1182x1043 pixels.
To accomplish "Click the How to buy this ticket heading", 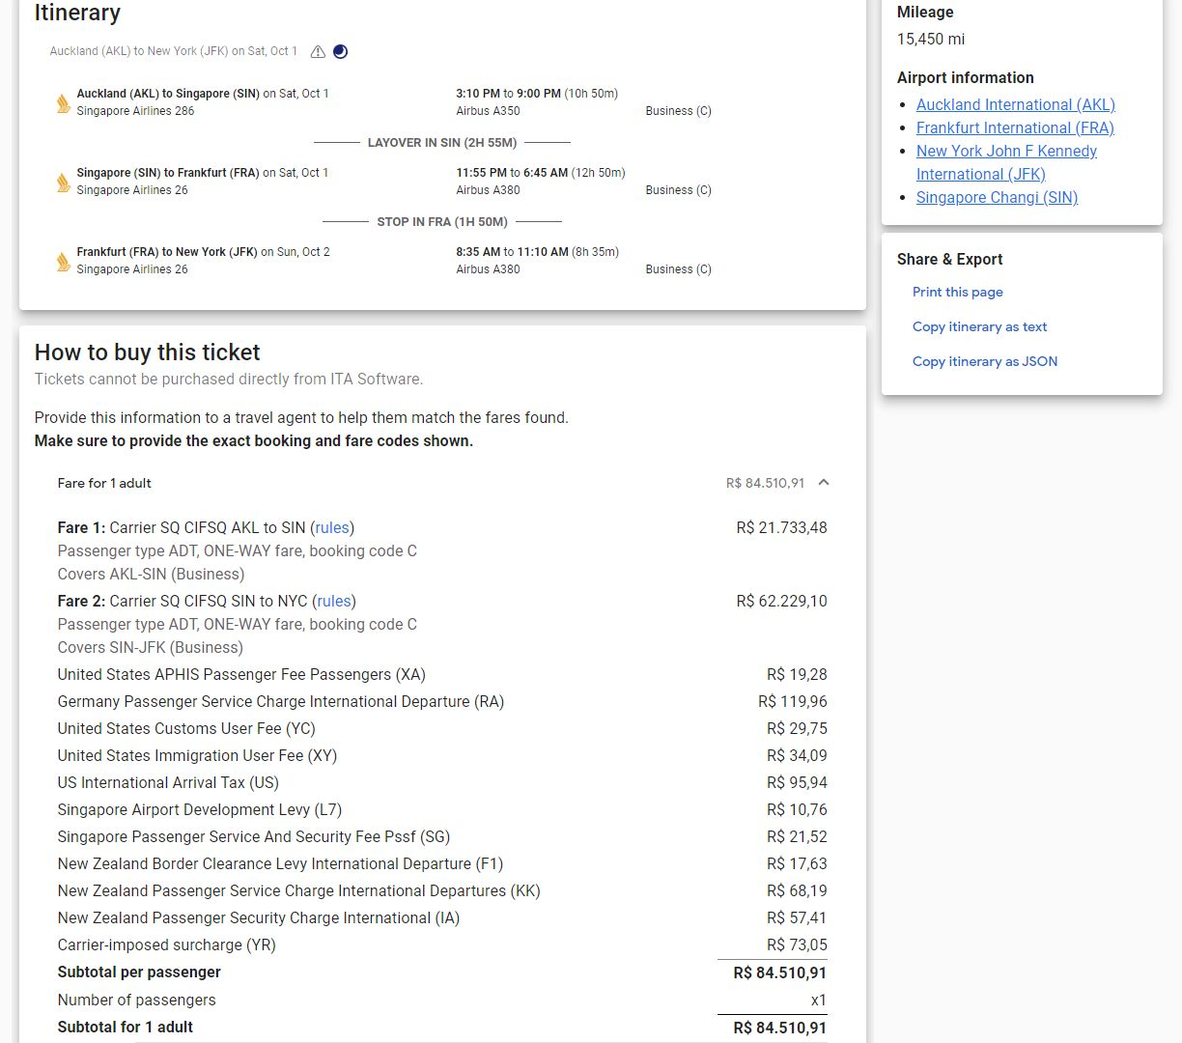I will tap(147, 352).
